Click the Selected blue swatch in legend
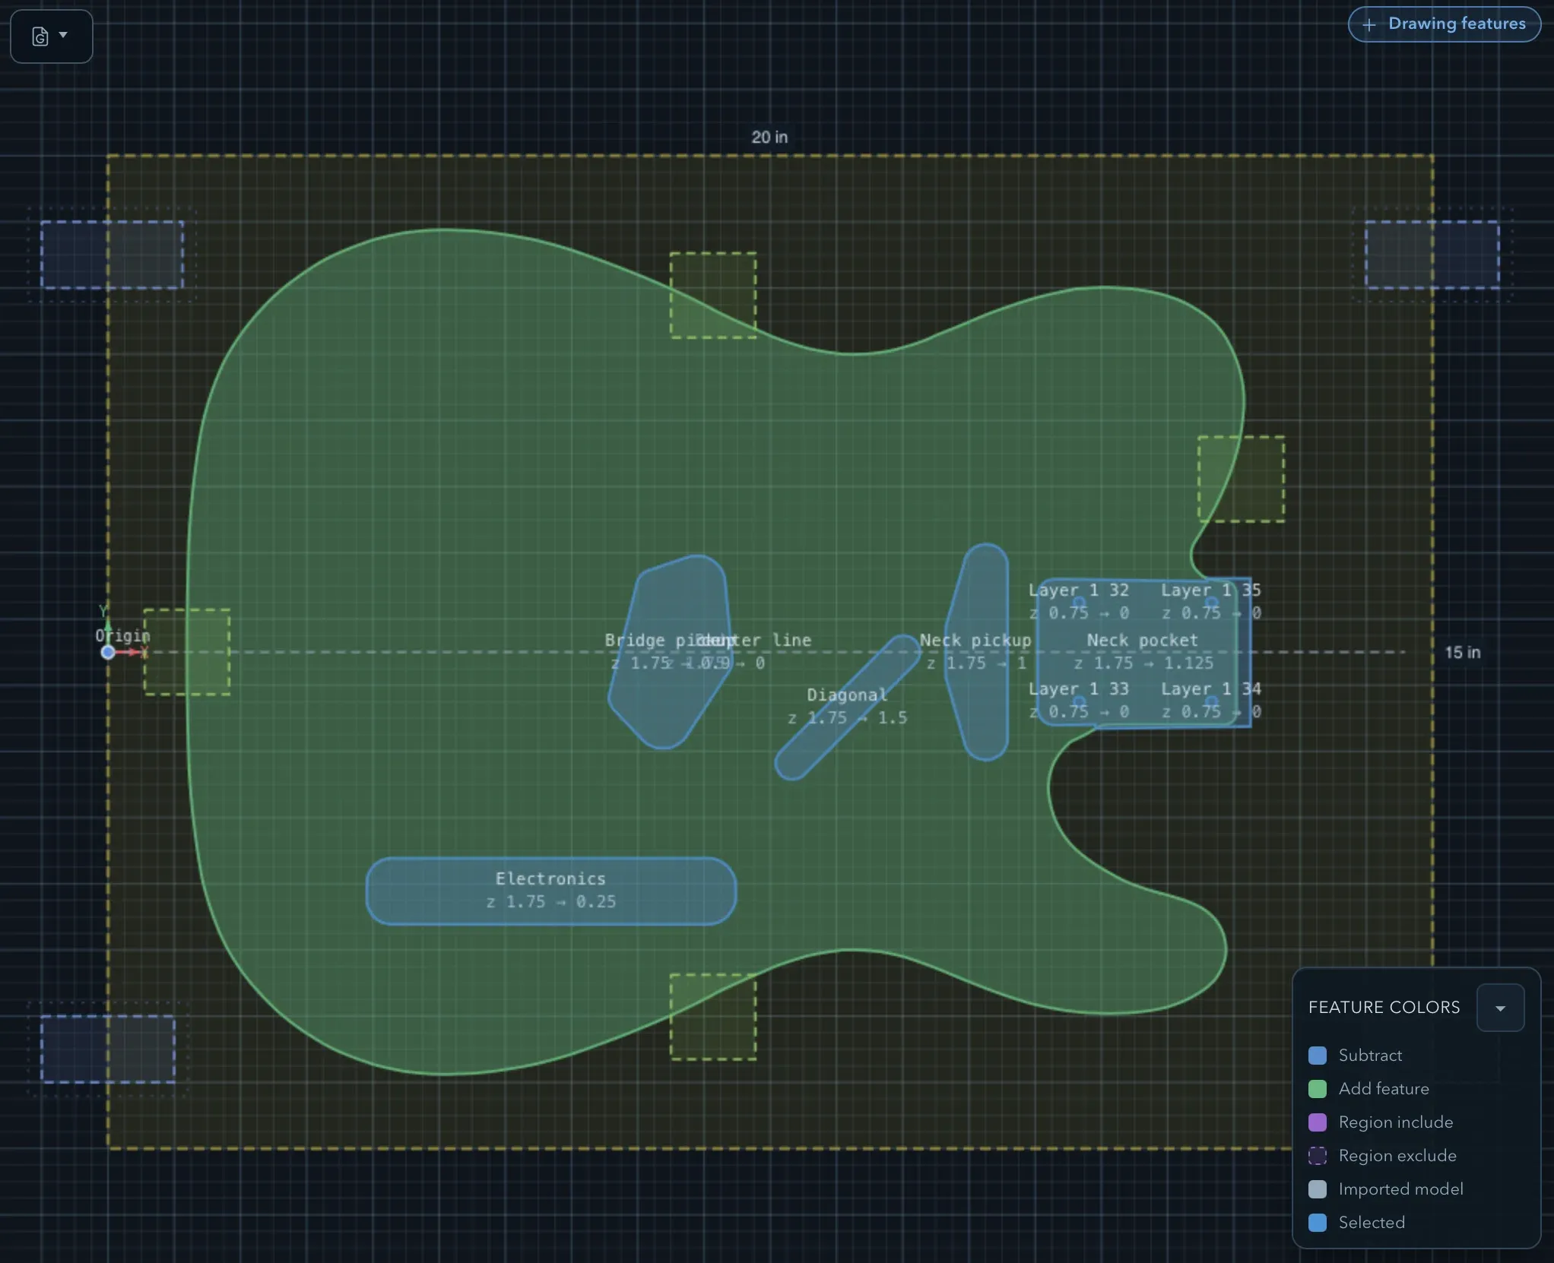Screen dimensions: 1554x1263 tap(1318, 1222)
